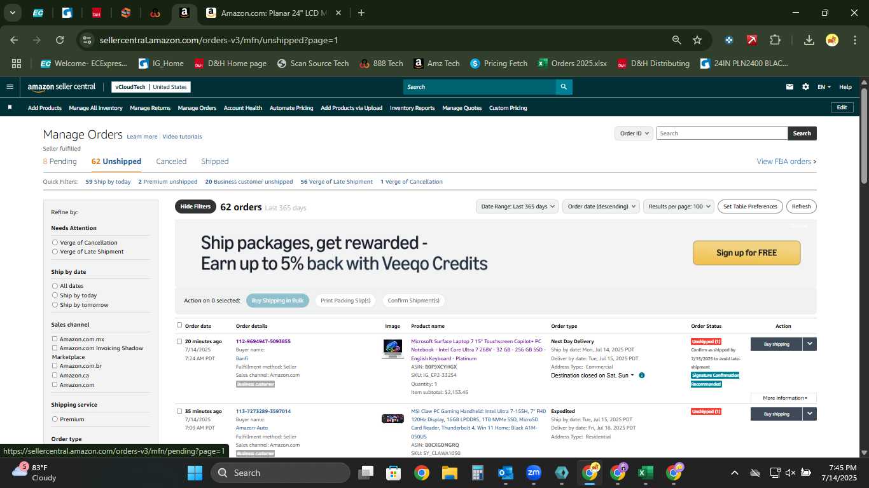The image size is (869, 488).
Task: Switch to the Shipped orders tab
Action: pyautogui.click(x=214, y=161)
